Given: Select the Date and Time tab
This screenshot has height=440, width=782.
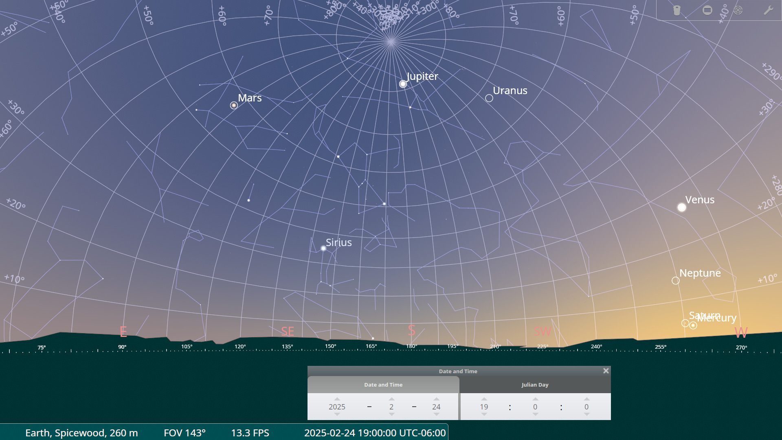Looking at the screenshot, I should click(383, 385).
